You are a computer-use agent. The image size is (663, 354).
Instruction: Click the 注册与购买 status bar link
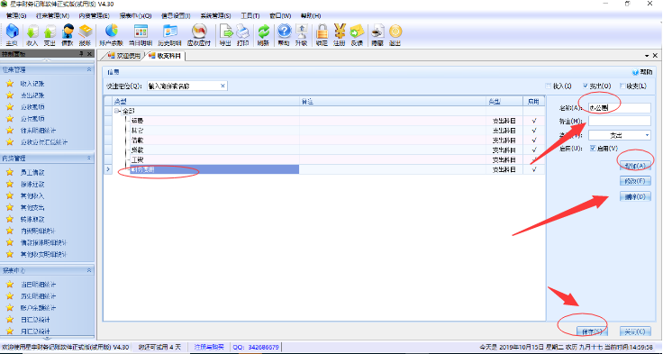(x=209, y=347)
